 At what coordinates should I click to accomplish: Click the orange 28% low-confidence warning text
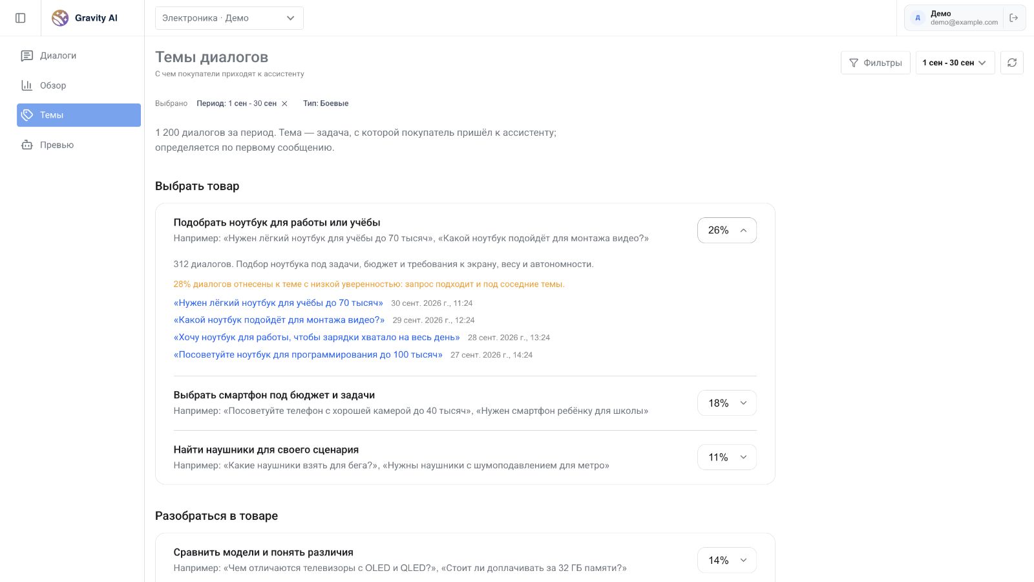(369, 284)
